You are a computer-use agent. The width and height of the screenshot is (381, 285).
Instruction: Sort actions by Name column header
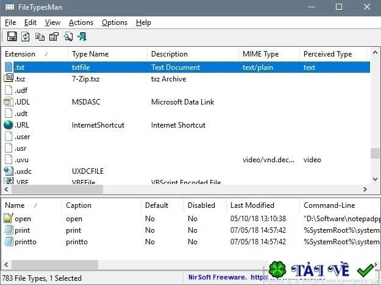pos(32,205)
